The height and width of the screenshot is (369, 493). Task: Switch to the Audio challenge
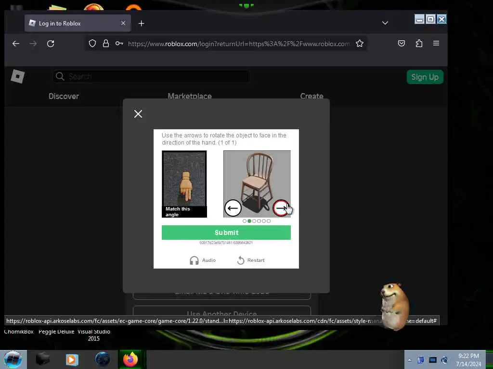(x=203, y=260)
